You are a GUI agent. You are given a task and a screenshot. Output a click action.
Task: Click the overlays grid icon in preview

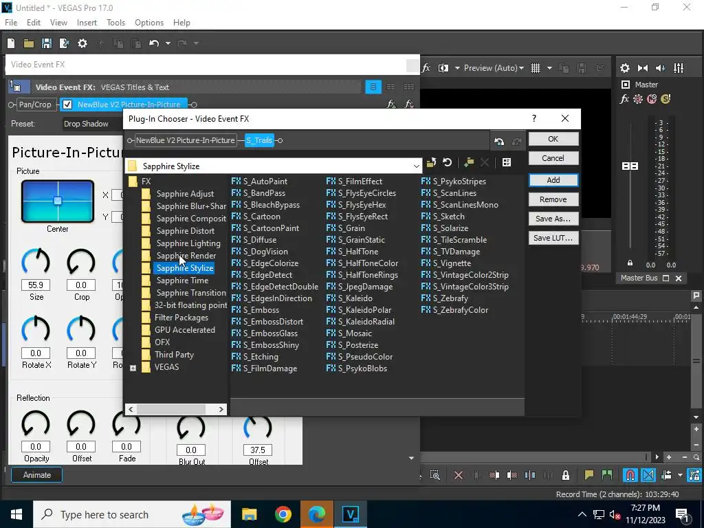pyautogui.click(x=535, y=68)
